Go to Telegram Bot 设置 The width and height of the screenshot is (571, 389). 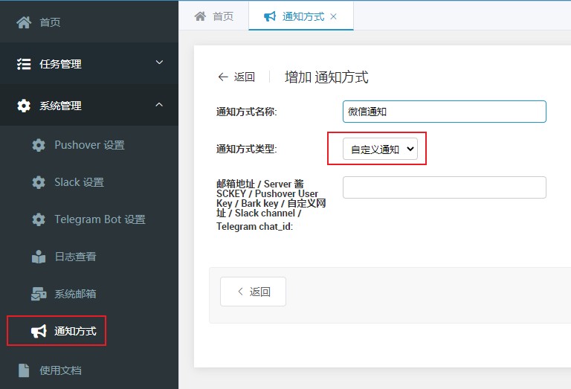coord(89,219)
